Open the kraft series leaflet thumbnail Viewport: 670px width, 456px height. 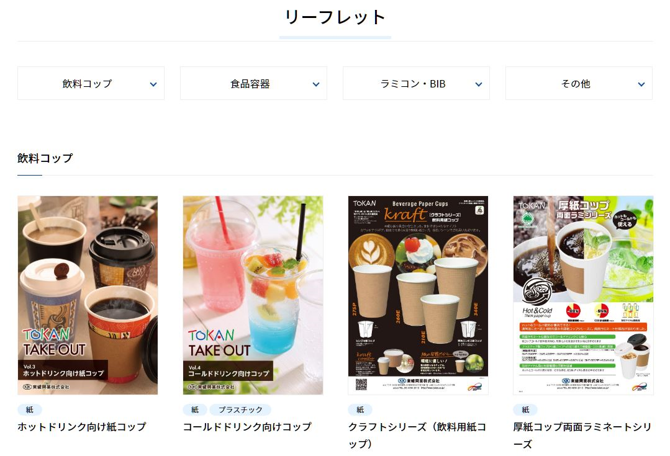point(418,295)
